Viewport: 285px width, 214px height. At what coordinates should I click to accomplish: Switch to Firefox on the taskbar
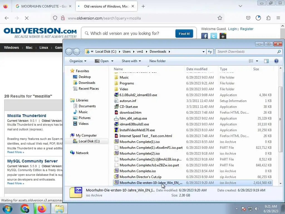(x=42, y=208)
